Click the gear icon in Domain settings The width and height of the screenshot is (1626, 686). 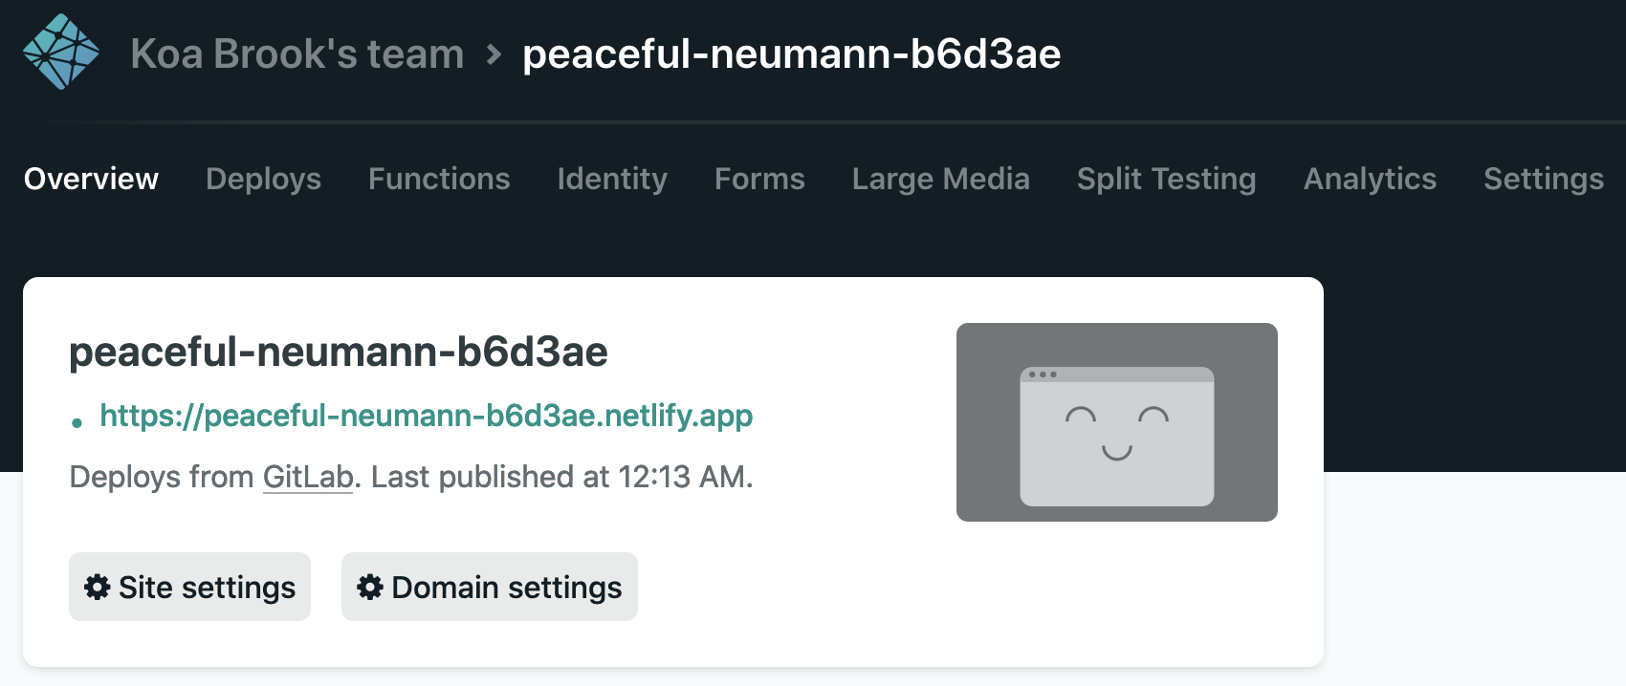pos(370,587)
